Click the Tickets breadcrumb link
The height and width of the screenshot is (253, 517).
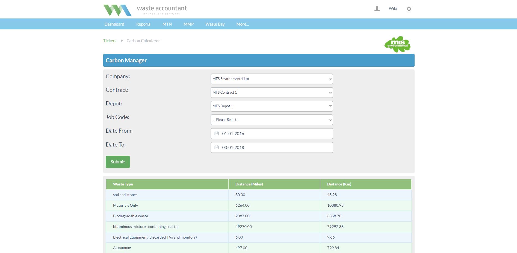point(110,41)
